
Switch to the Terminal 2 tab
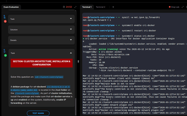coord(101,7)
